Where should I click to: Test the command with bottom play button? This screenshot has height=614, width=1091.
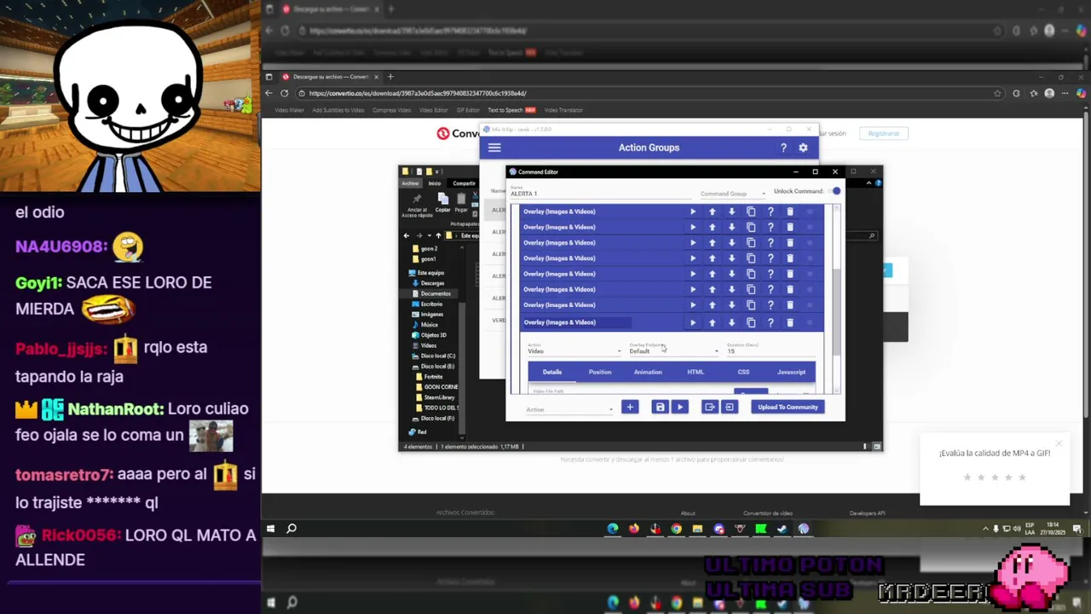[x=680, y=408]
